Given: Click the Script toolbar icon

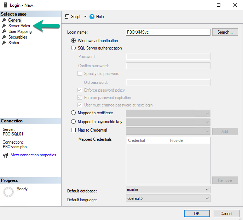Looking at the screenshot, I should point(67,16).
